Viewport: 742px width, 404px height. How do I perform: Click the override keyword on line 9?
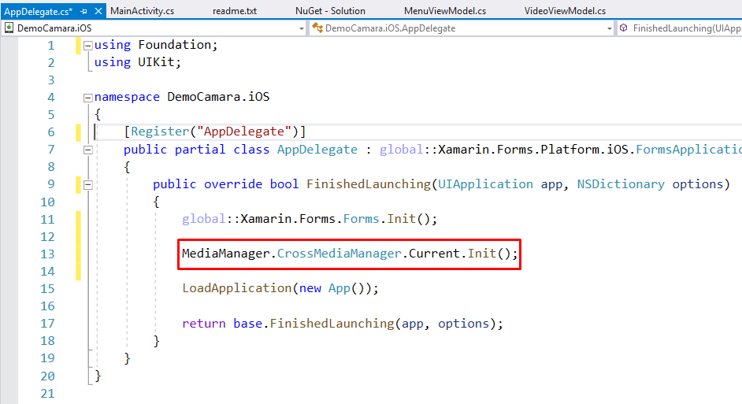pyautogui.click(x=233, y=184)
